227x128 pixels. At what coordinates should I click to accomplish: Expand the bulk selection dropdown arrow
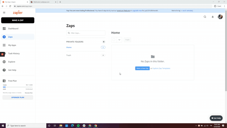pyautogui.click(x=119, y=40)
